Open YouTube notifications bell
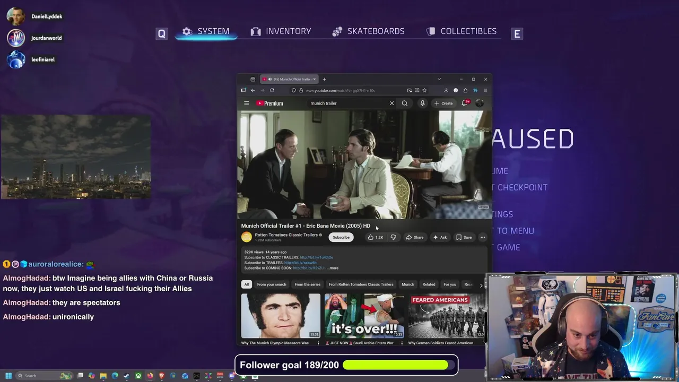This screenshot has width=679, height=382. coord(465,103)
